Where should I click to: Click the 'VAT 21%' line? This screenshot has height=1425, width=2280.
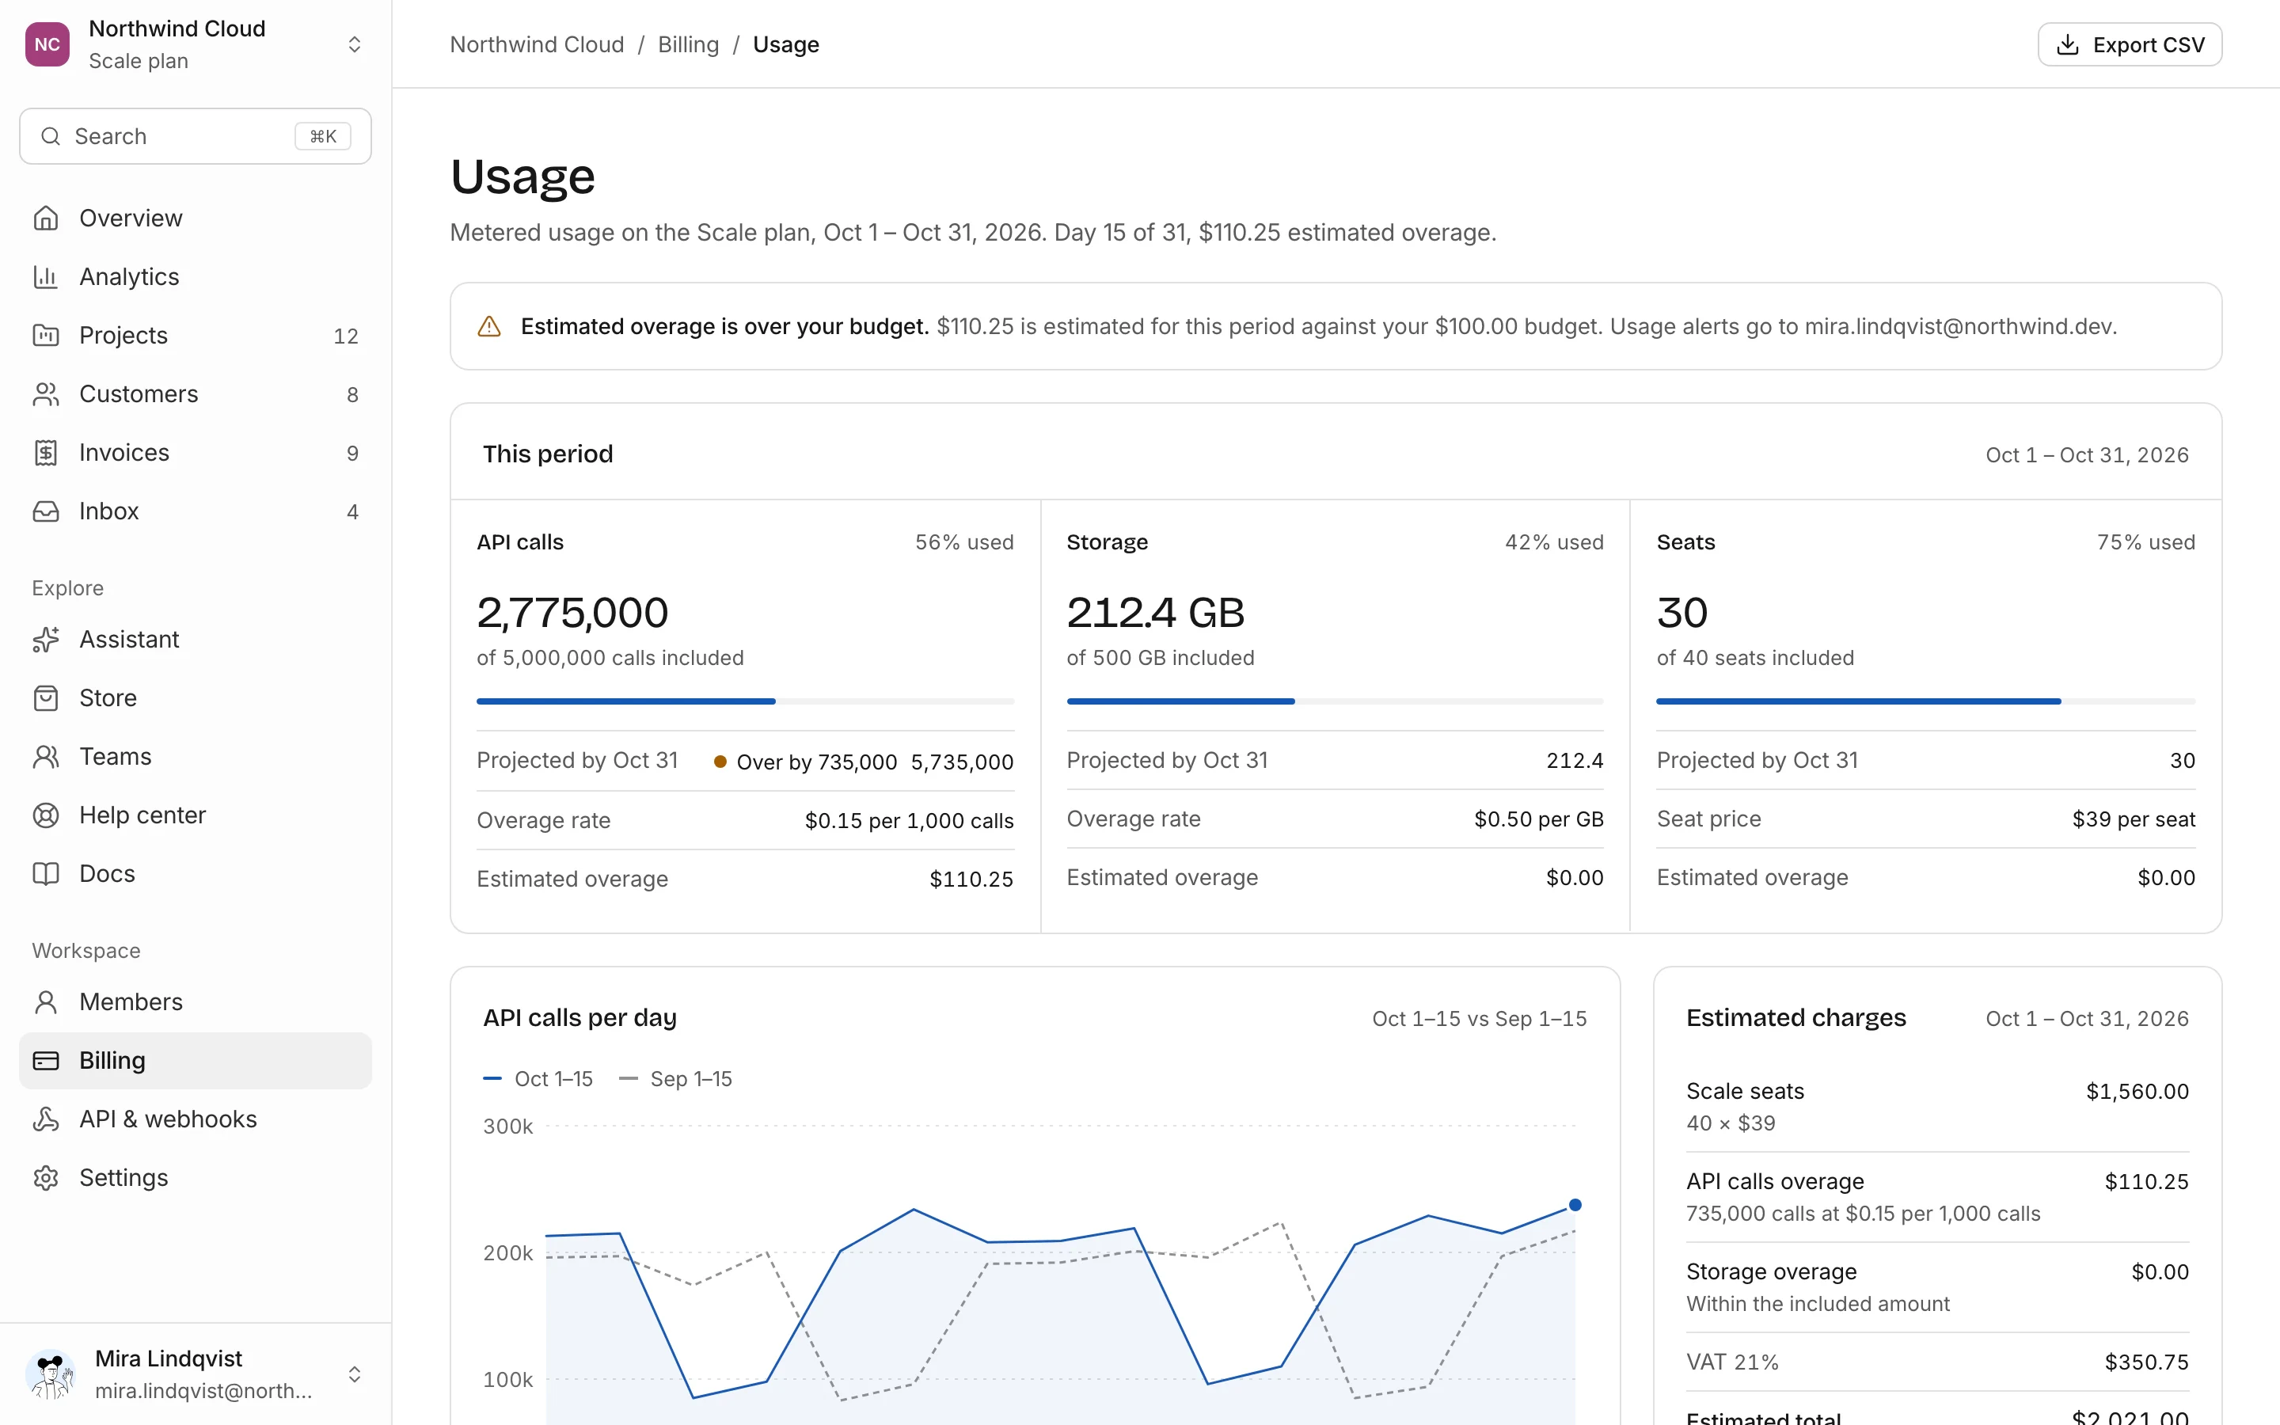coord(1937,1362)
